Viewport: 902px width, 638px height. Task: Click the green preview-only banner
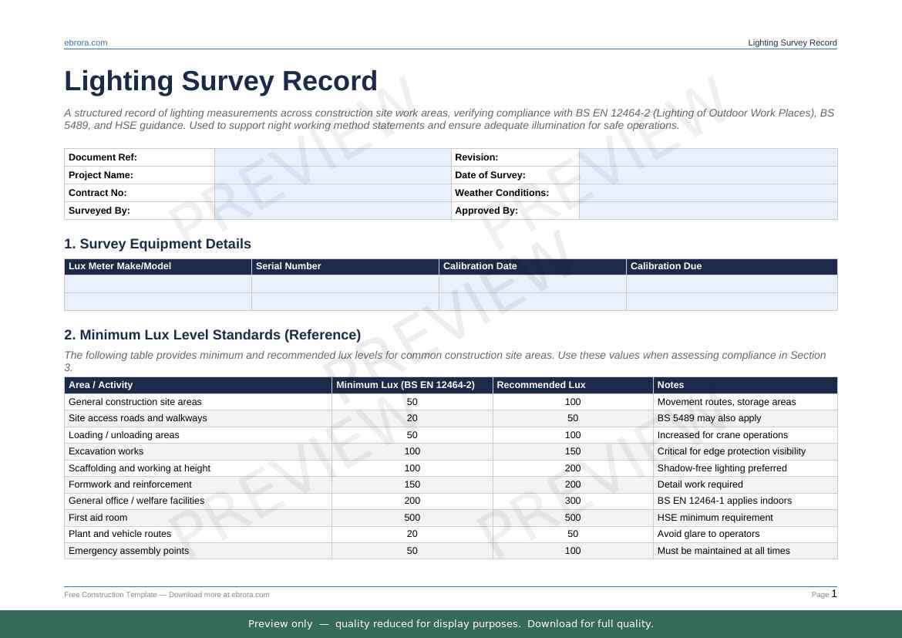pos(451,624)
